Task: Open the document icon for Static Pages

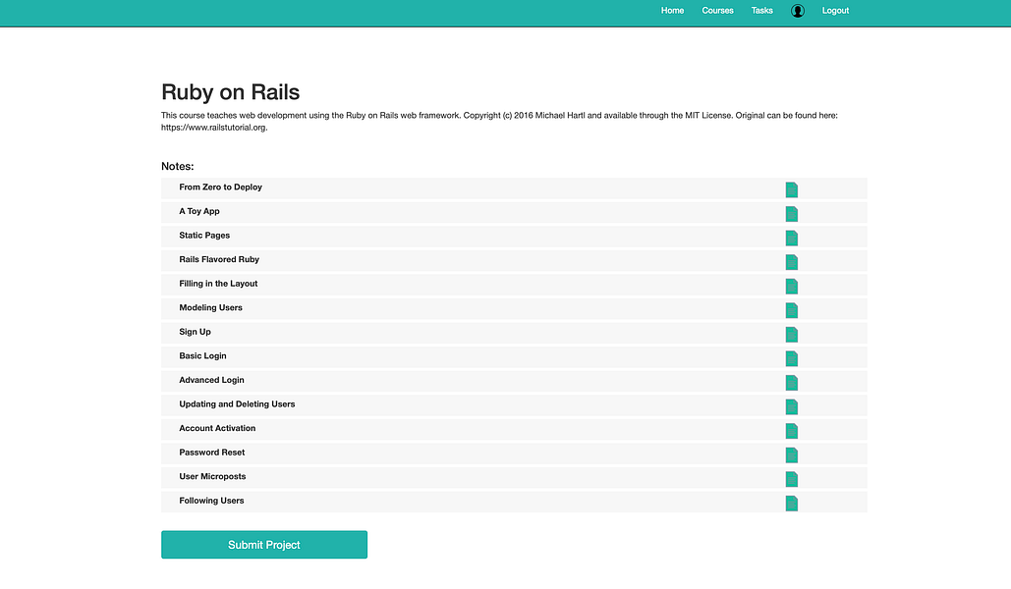Action: coord(792,238)
